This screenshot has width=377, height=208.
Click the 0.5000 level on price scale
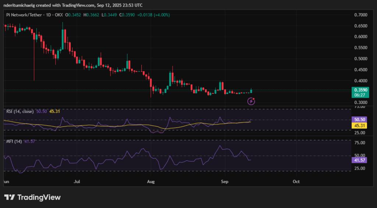(x=359, y=59)
